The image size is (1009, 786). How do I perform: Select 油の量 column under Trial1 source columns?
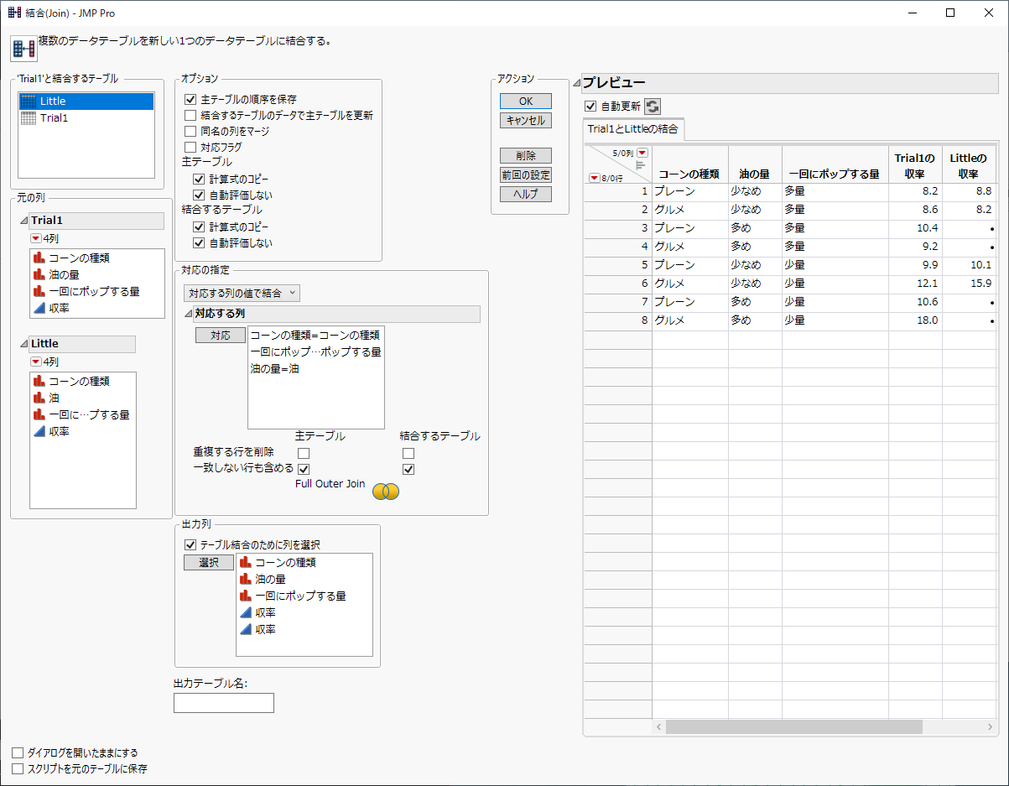tap(64, 274)
